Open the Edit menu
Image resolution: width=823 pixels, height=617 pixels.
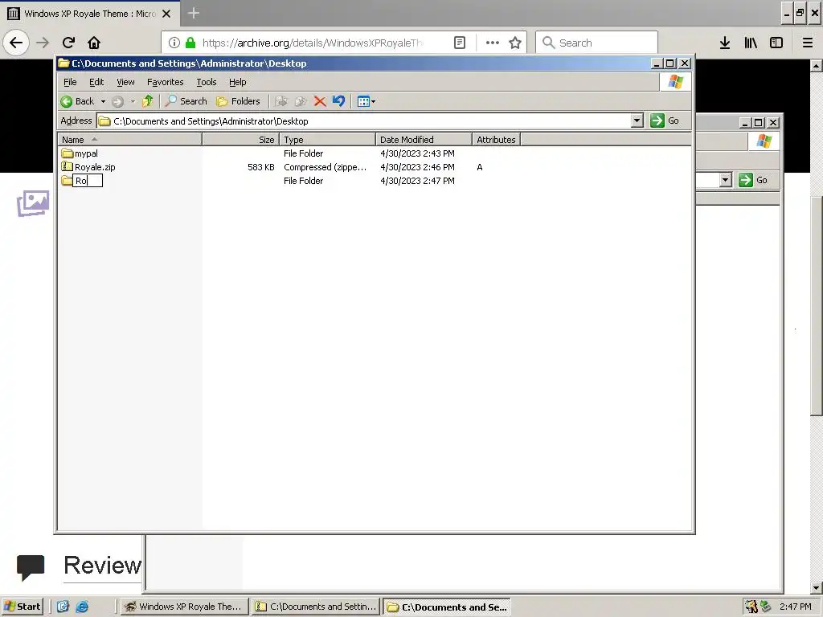[96, 83]
